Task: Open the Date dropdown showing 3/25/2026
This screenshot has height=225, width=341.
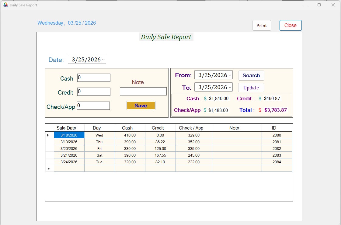Action: pos(104,59)
